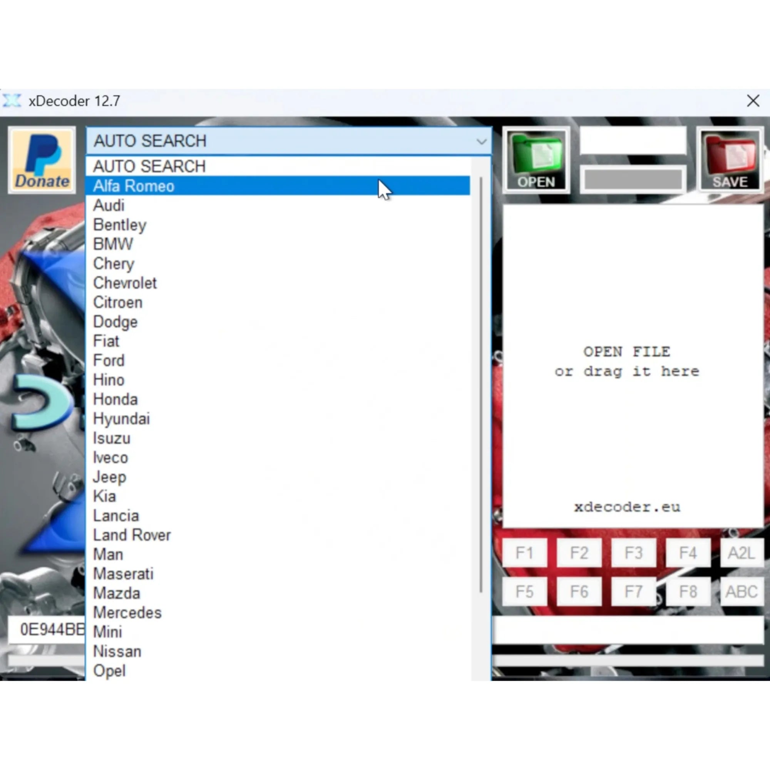
Task: Collapse the brand list via the dropdown arrow
Action: (x=482, y=141)
